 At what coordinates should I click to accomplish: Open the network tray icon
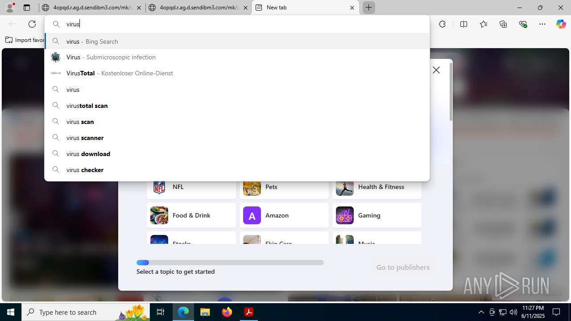[503, 312]
